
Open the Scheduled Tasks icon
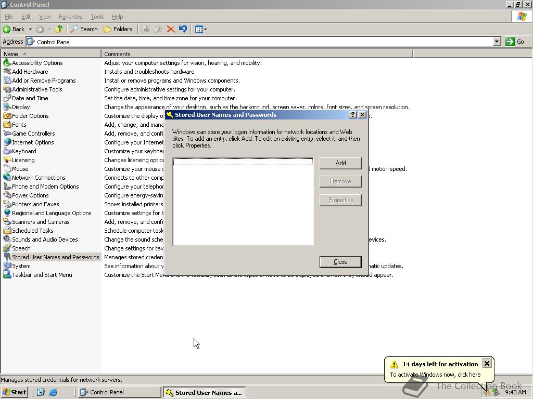pyautogui.click(x=7, y=230)
